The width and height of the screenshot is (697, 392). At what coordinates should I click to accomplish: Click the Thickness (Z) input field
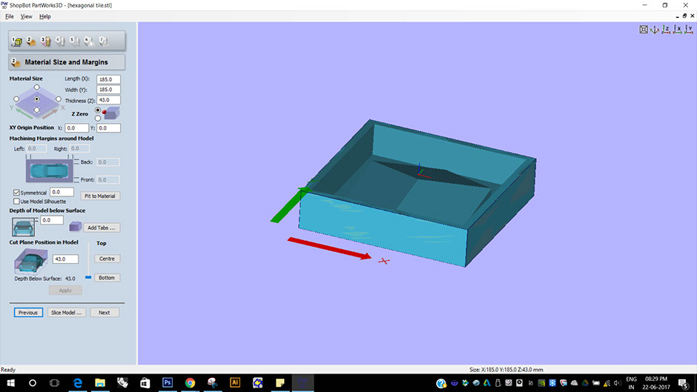(x=108, y=100)
